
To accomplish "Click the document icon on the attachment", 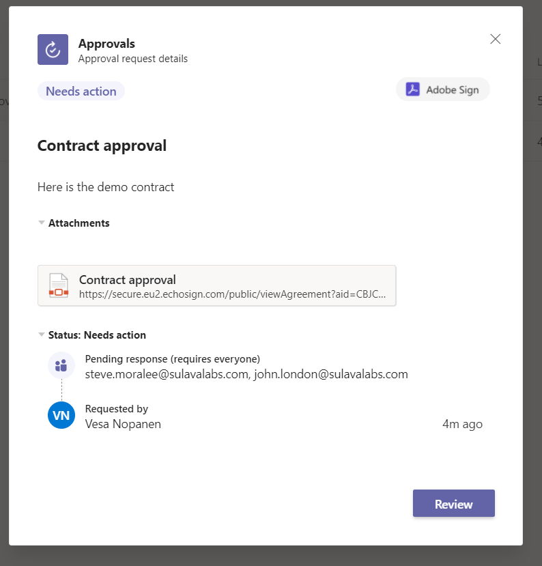I will click(59, 285).
